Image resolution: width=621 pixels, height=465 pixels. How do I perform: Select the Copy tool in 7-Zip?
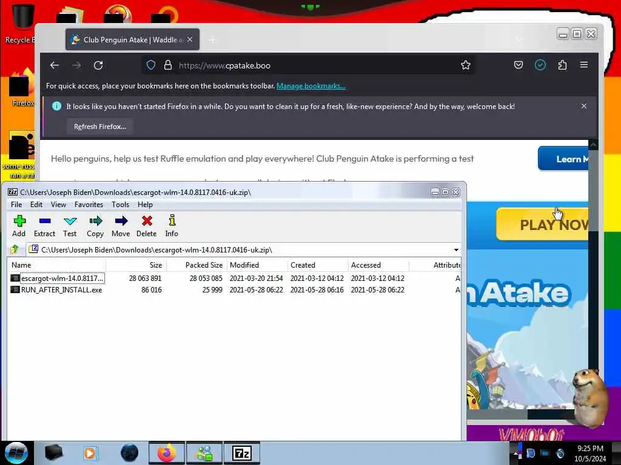[x=95, y=226]
